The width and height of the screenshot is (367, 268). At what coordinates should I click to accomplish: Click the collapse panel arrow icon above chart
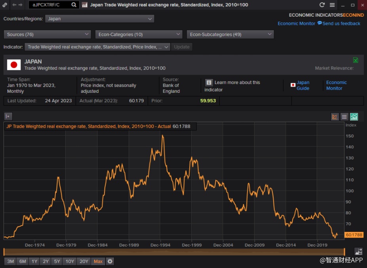(8, 116)
